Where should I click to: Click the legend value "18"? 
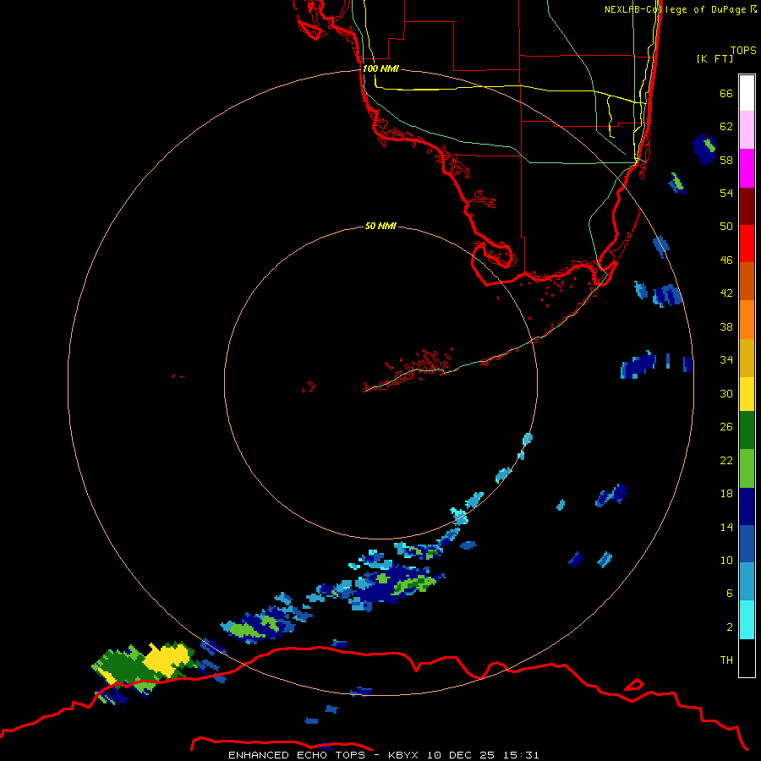pos(726,494)
